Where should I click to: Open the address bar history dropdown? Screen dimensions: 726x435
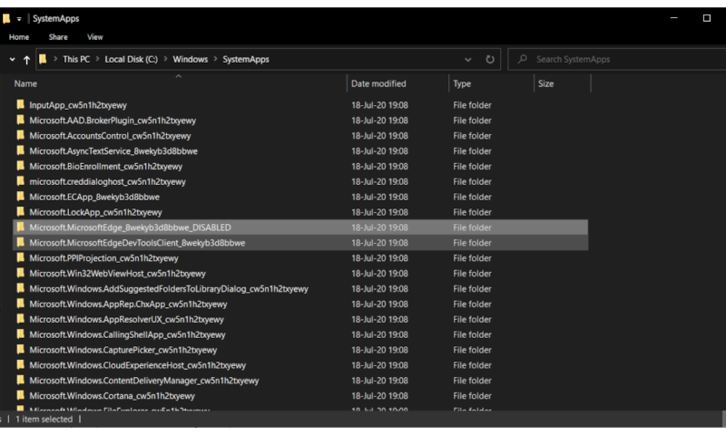(467, 60)
